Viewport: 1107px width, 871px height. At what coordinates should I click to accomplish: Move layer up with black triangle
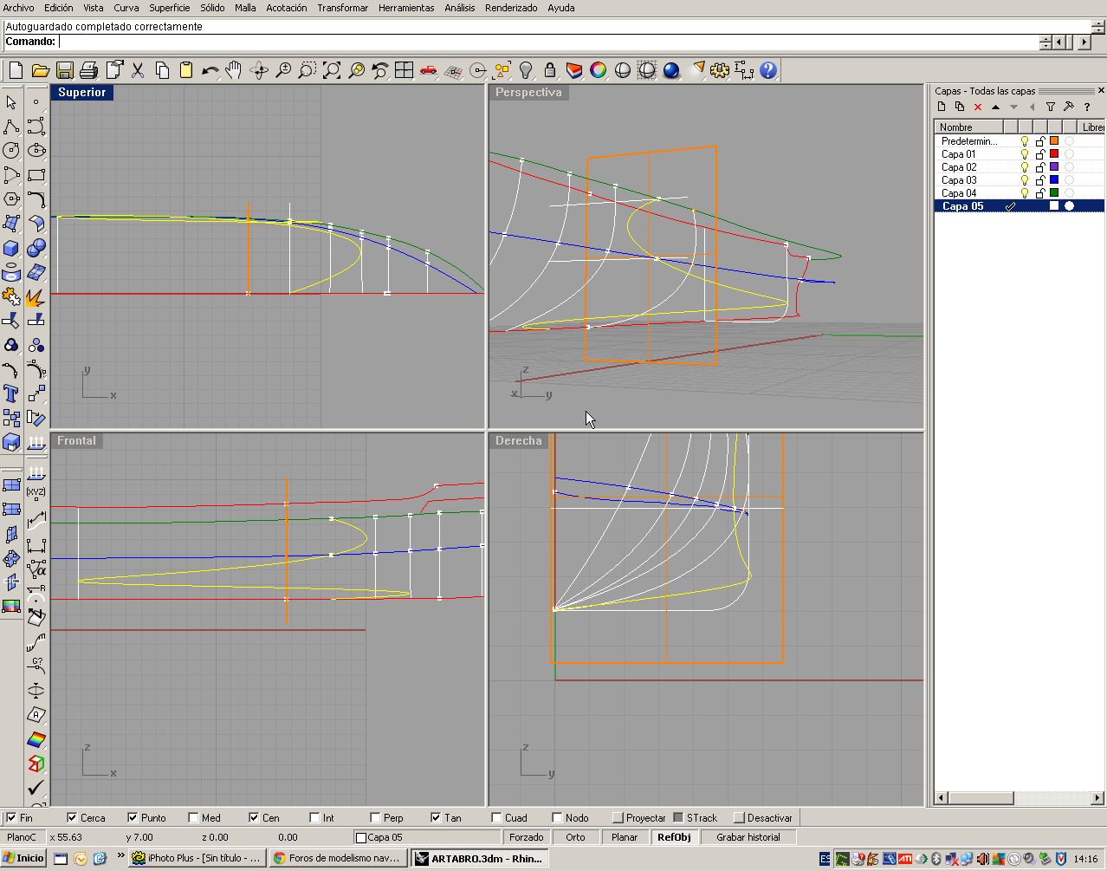coord(996,107)
